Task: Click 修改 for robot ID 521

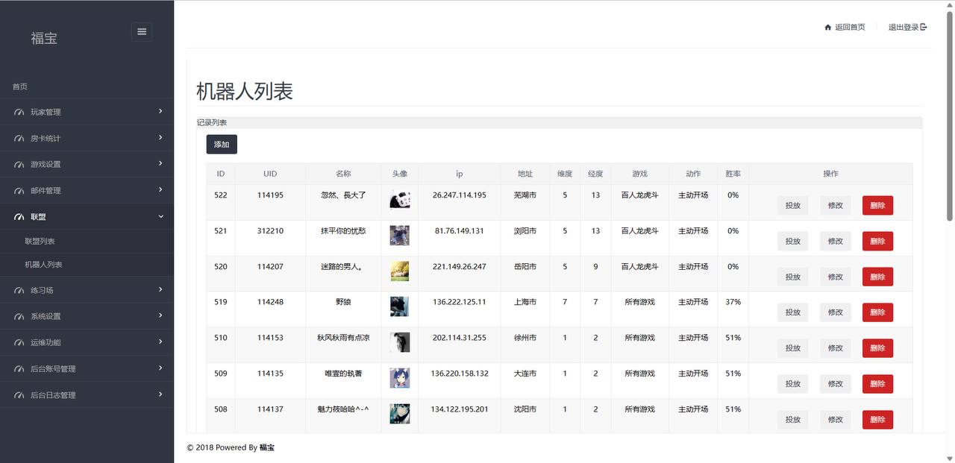Action: pos(835,241)
